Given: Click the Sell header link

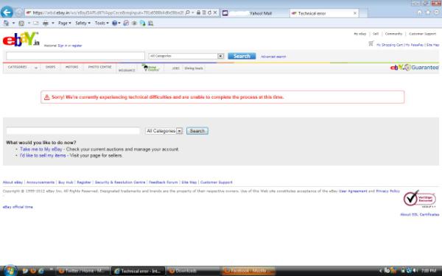Looking at the screenshot, I should [x=376, y=34].
